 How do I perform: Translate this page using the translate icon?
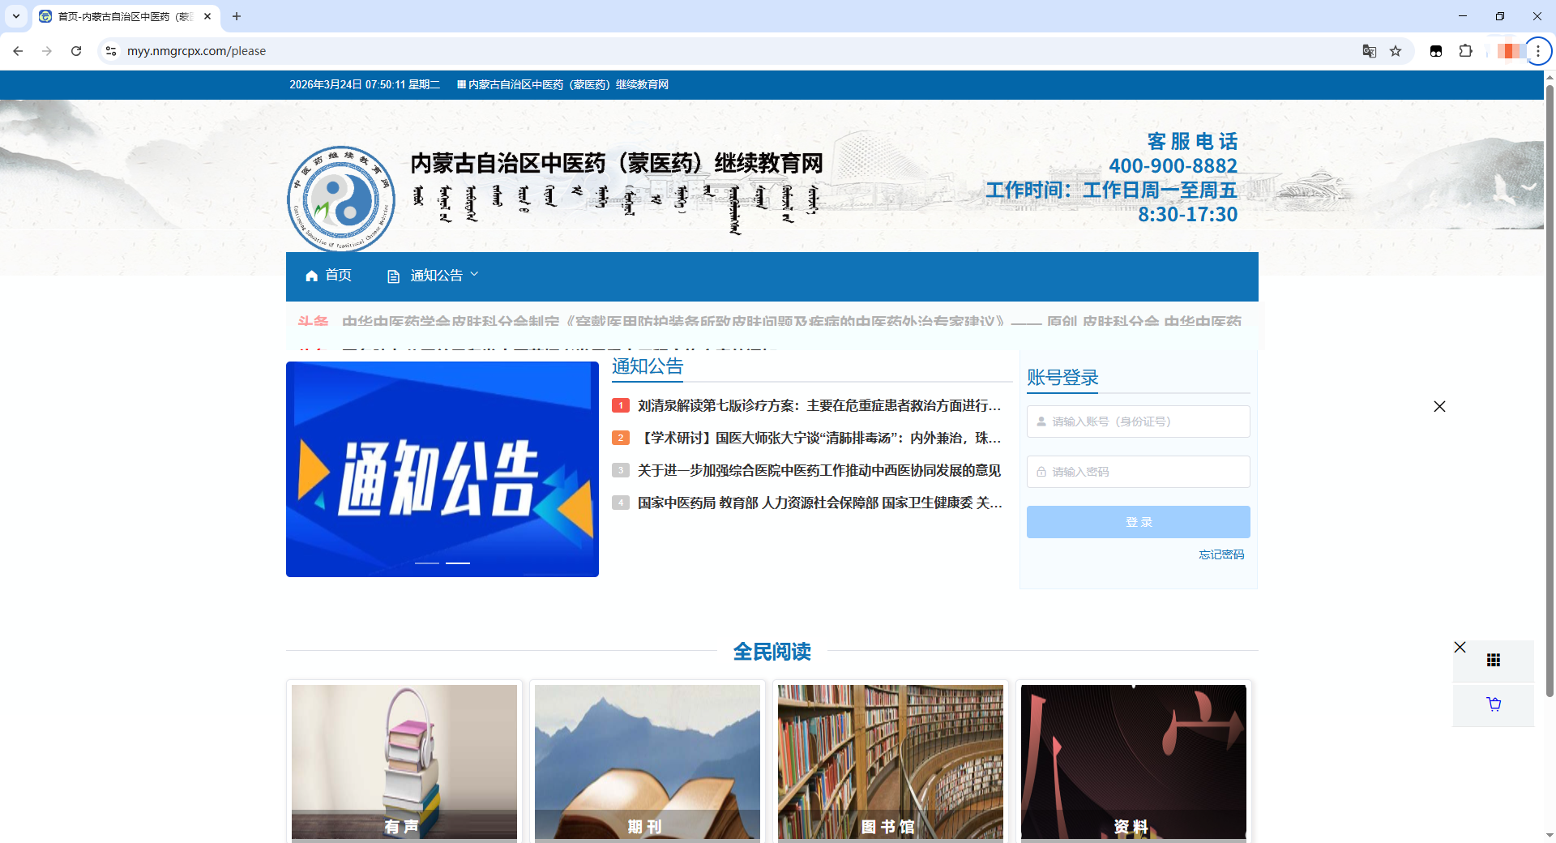click(1370, 51)
